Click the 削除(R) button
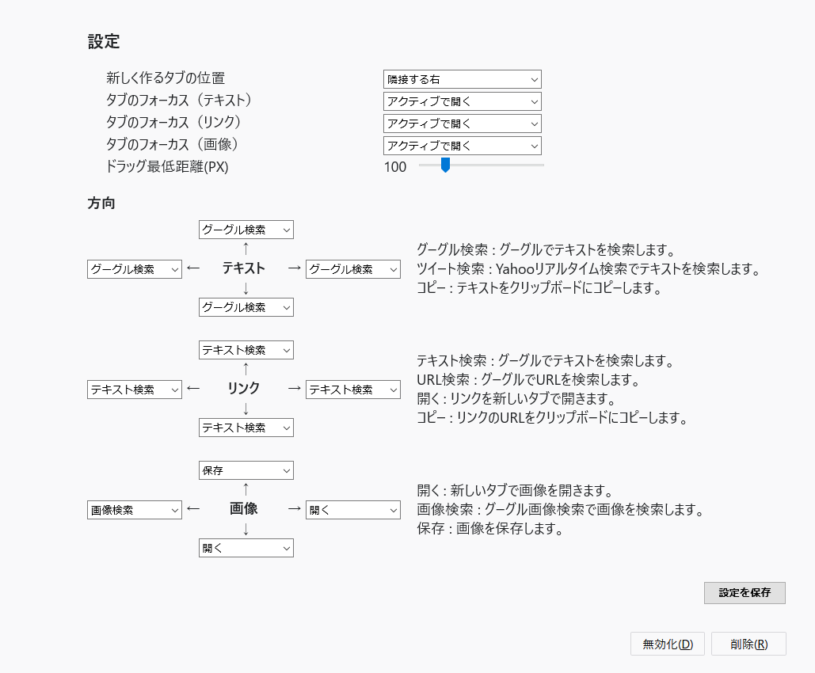This screenshot has width=815, height=673. click(x=748, y=644)
